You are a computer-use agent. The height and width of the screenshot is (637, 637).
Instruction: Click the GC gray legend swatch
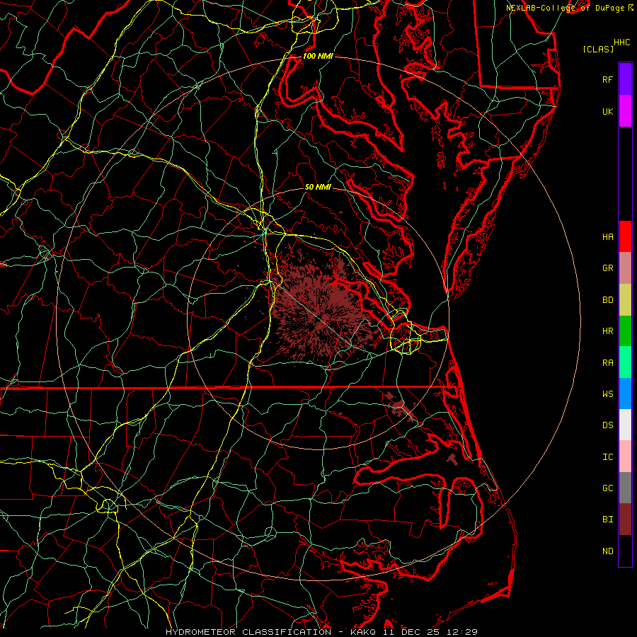(x=625, y=488)
